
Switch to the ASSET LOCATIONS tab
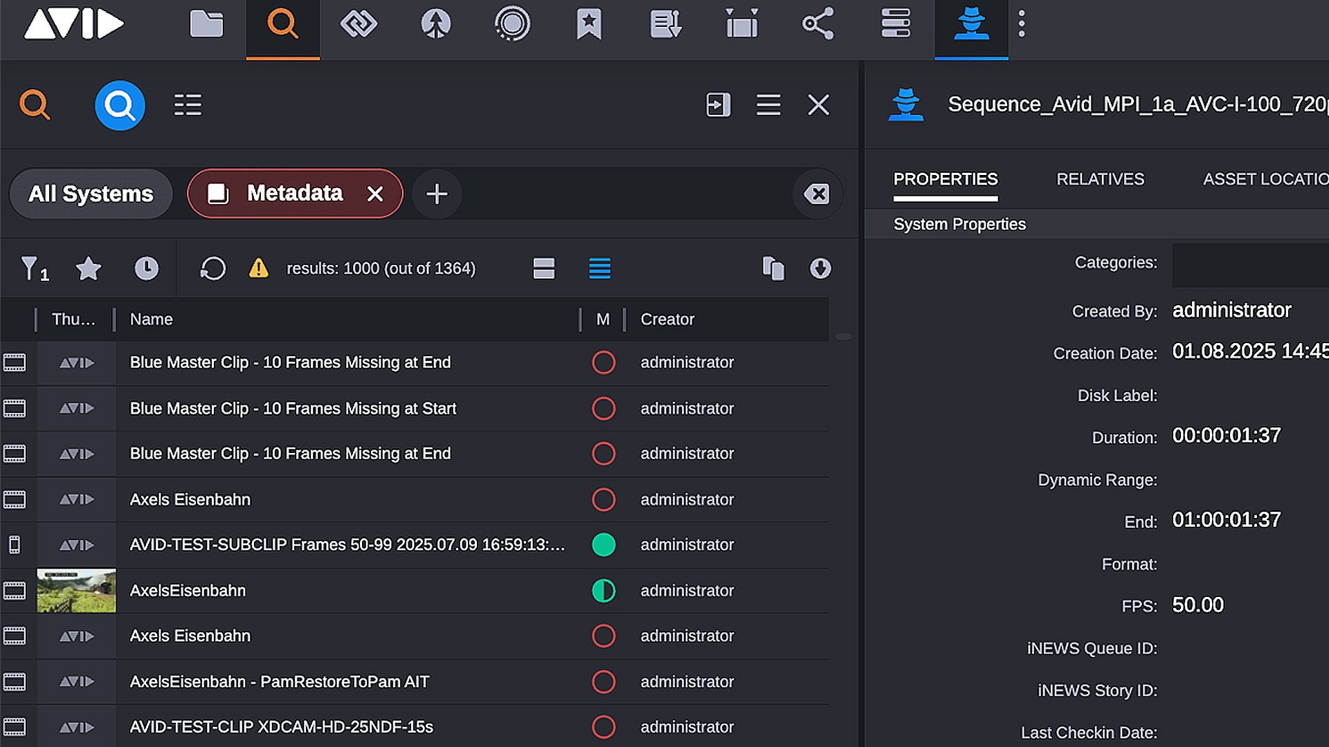point(1265,180)
